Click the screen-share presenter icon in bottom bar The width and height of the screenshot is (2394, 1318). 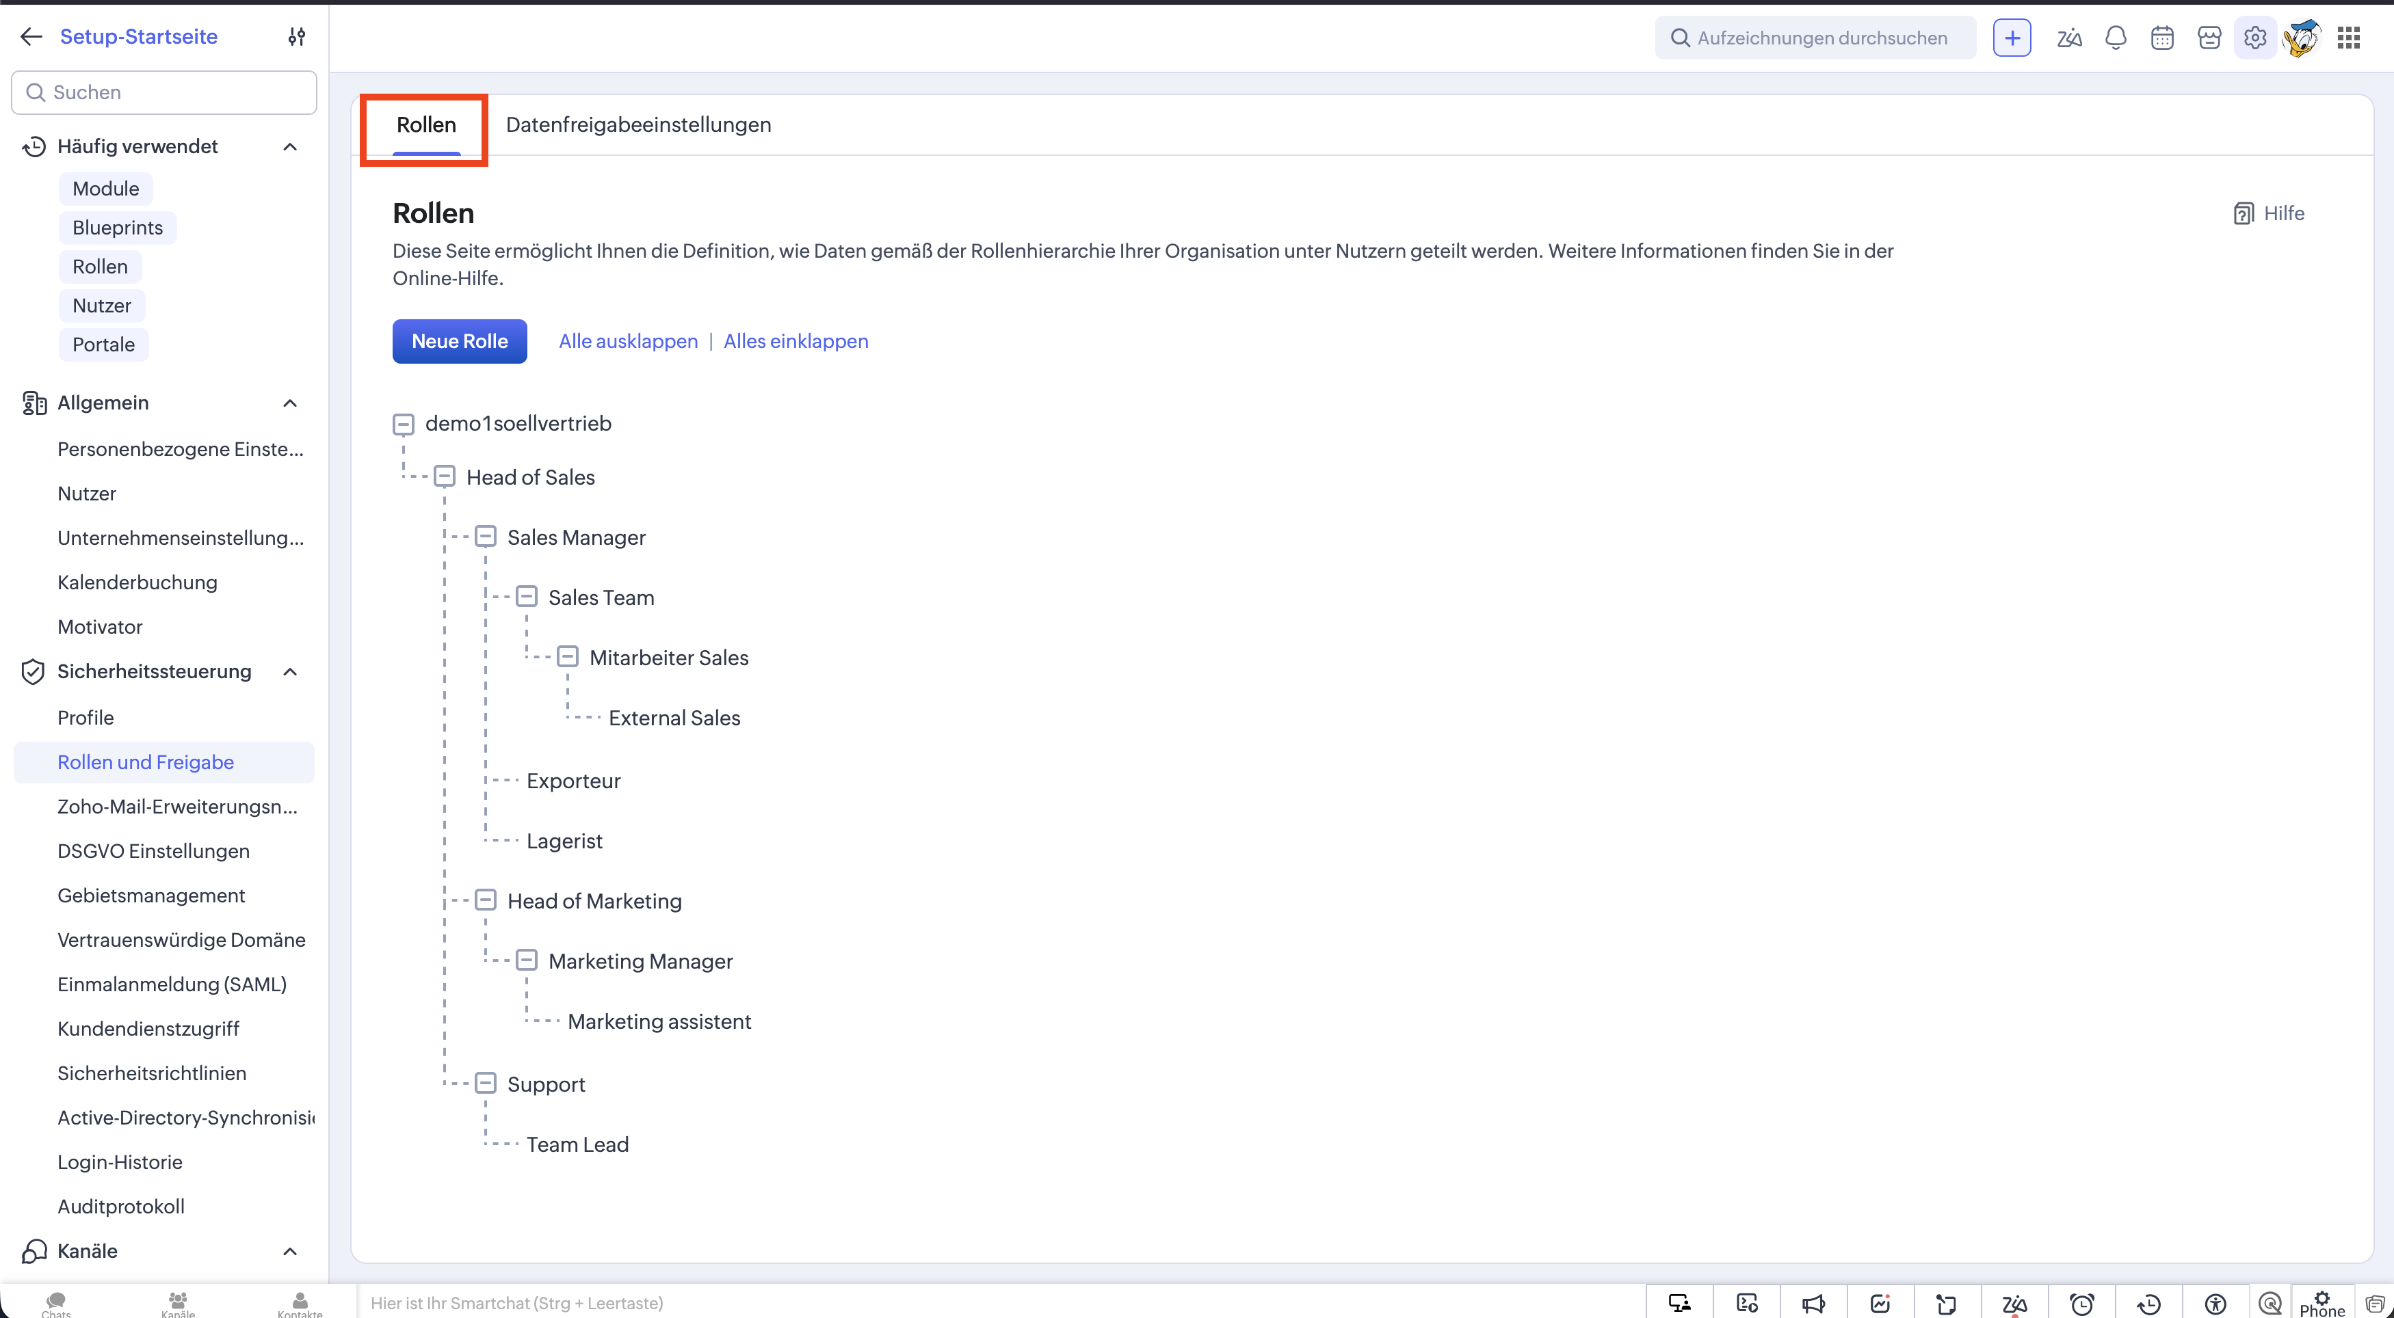click(x=1679, y=1303)
